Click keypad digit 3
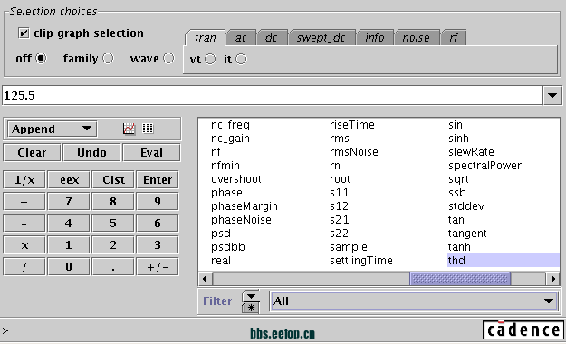The height and width of the screenshot is (344, 566). click(x=158, y=245)
